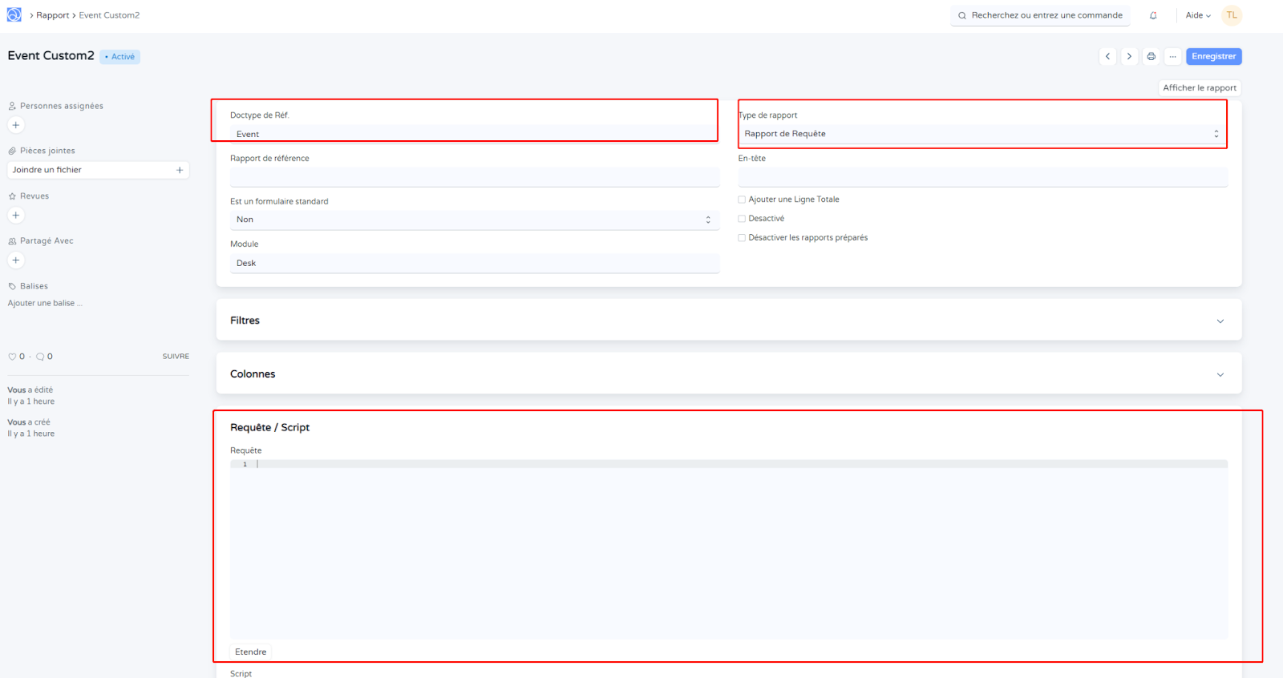The image size is (1283, 678).
Task: Click the Afficher le rapport button
Action: pyautogui.click(x=1199, y=88)
